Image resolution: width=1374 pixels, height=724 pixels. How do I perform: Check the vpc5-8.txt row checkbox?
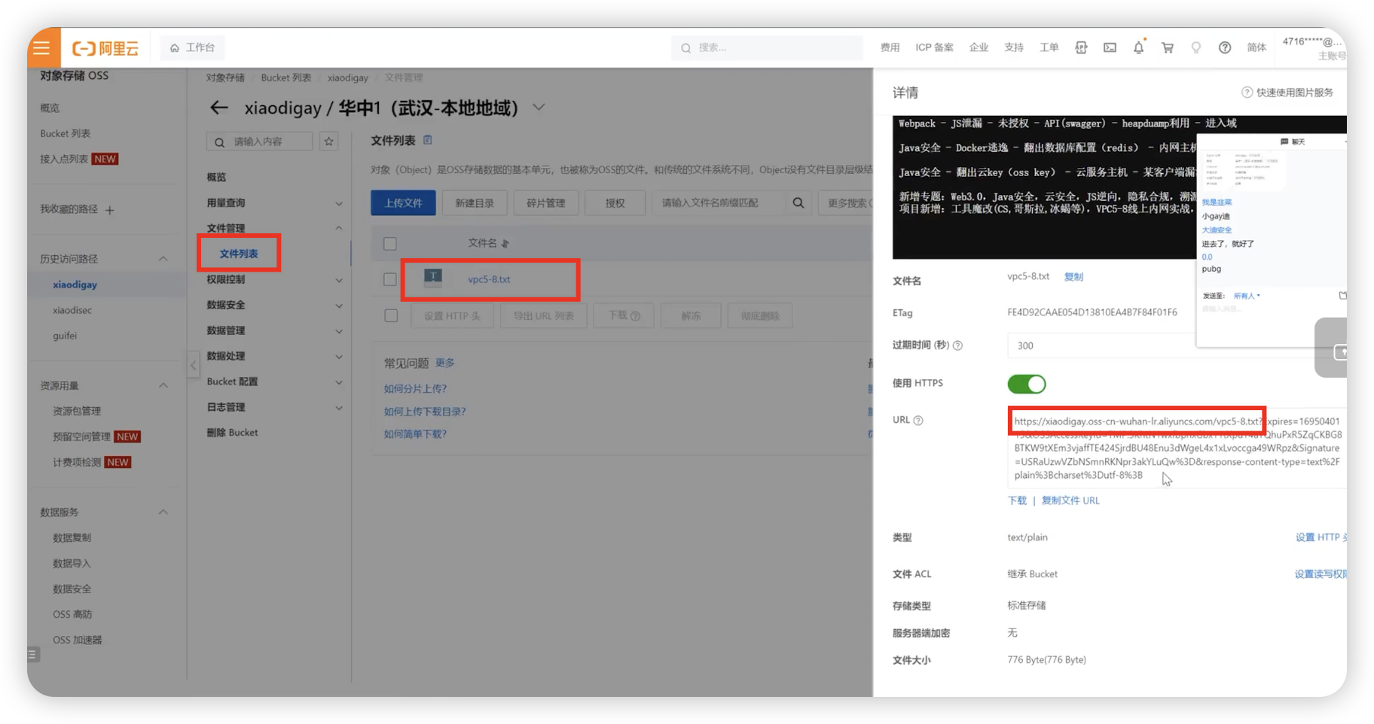(390, 279)
